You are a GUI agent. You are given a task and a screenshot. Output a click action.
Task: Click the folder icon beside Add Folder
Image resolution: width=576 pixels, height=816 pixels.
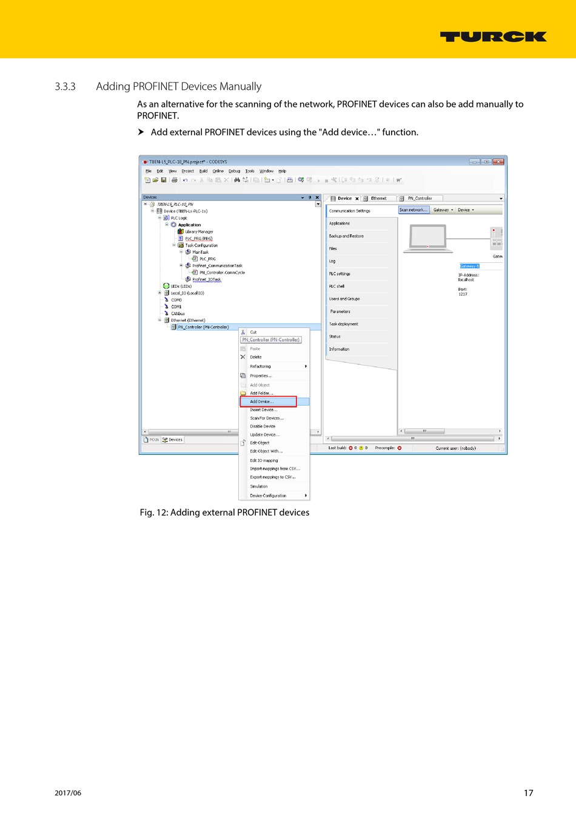(x=243, y=393)
